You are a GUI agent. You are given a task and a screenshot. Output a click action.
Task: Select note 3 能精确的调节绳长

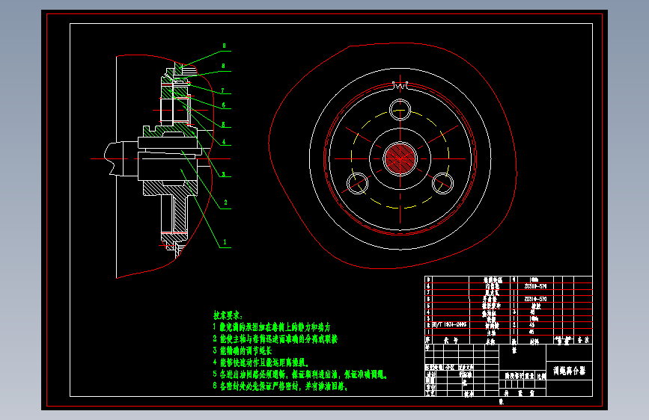coord(243,351)
